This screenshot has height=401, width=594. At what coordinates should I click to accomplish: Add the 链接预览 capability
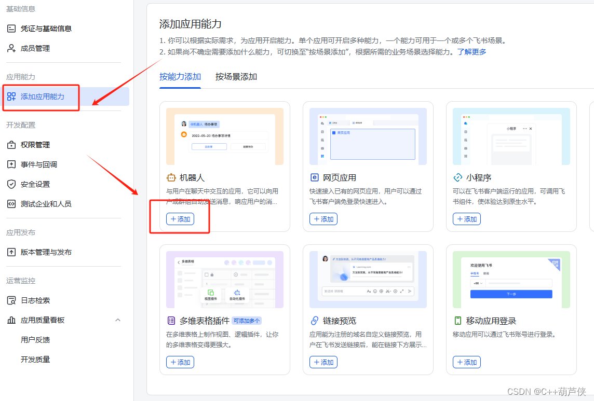(x=323, y=362)
